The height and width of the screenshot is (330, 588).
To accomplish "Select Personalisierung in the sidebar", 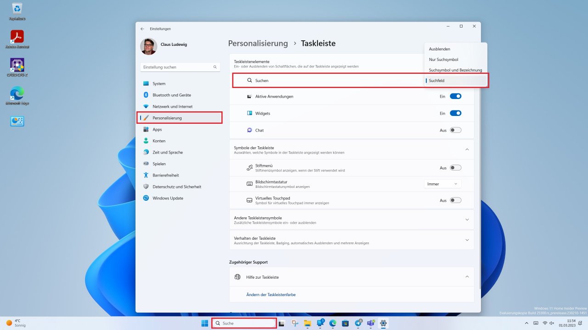I will (180, 118).
